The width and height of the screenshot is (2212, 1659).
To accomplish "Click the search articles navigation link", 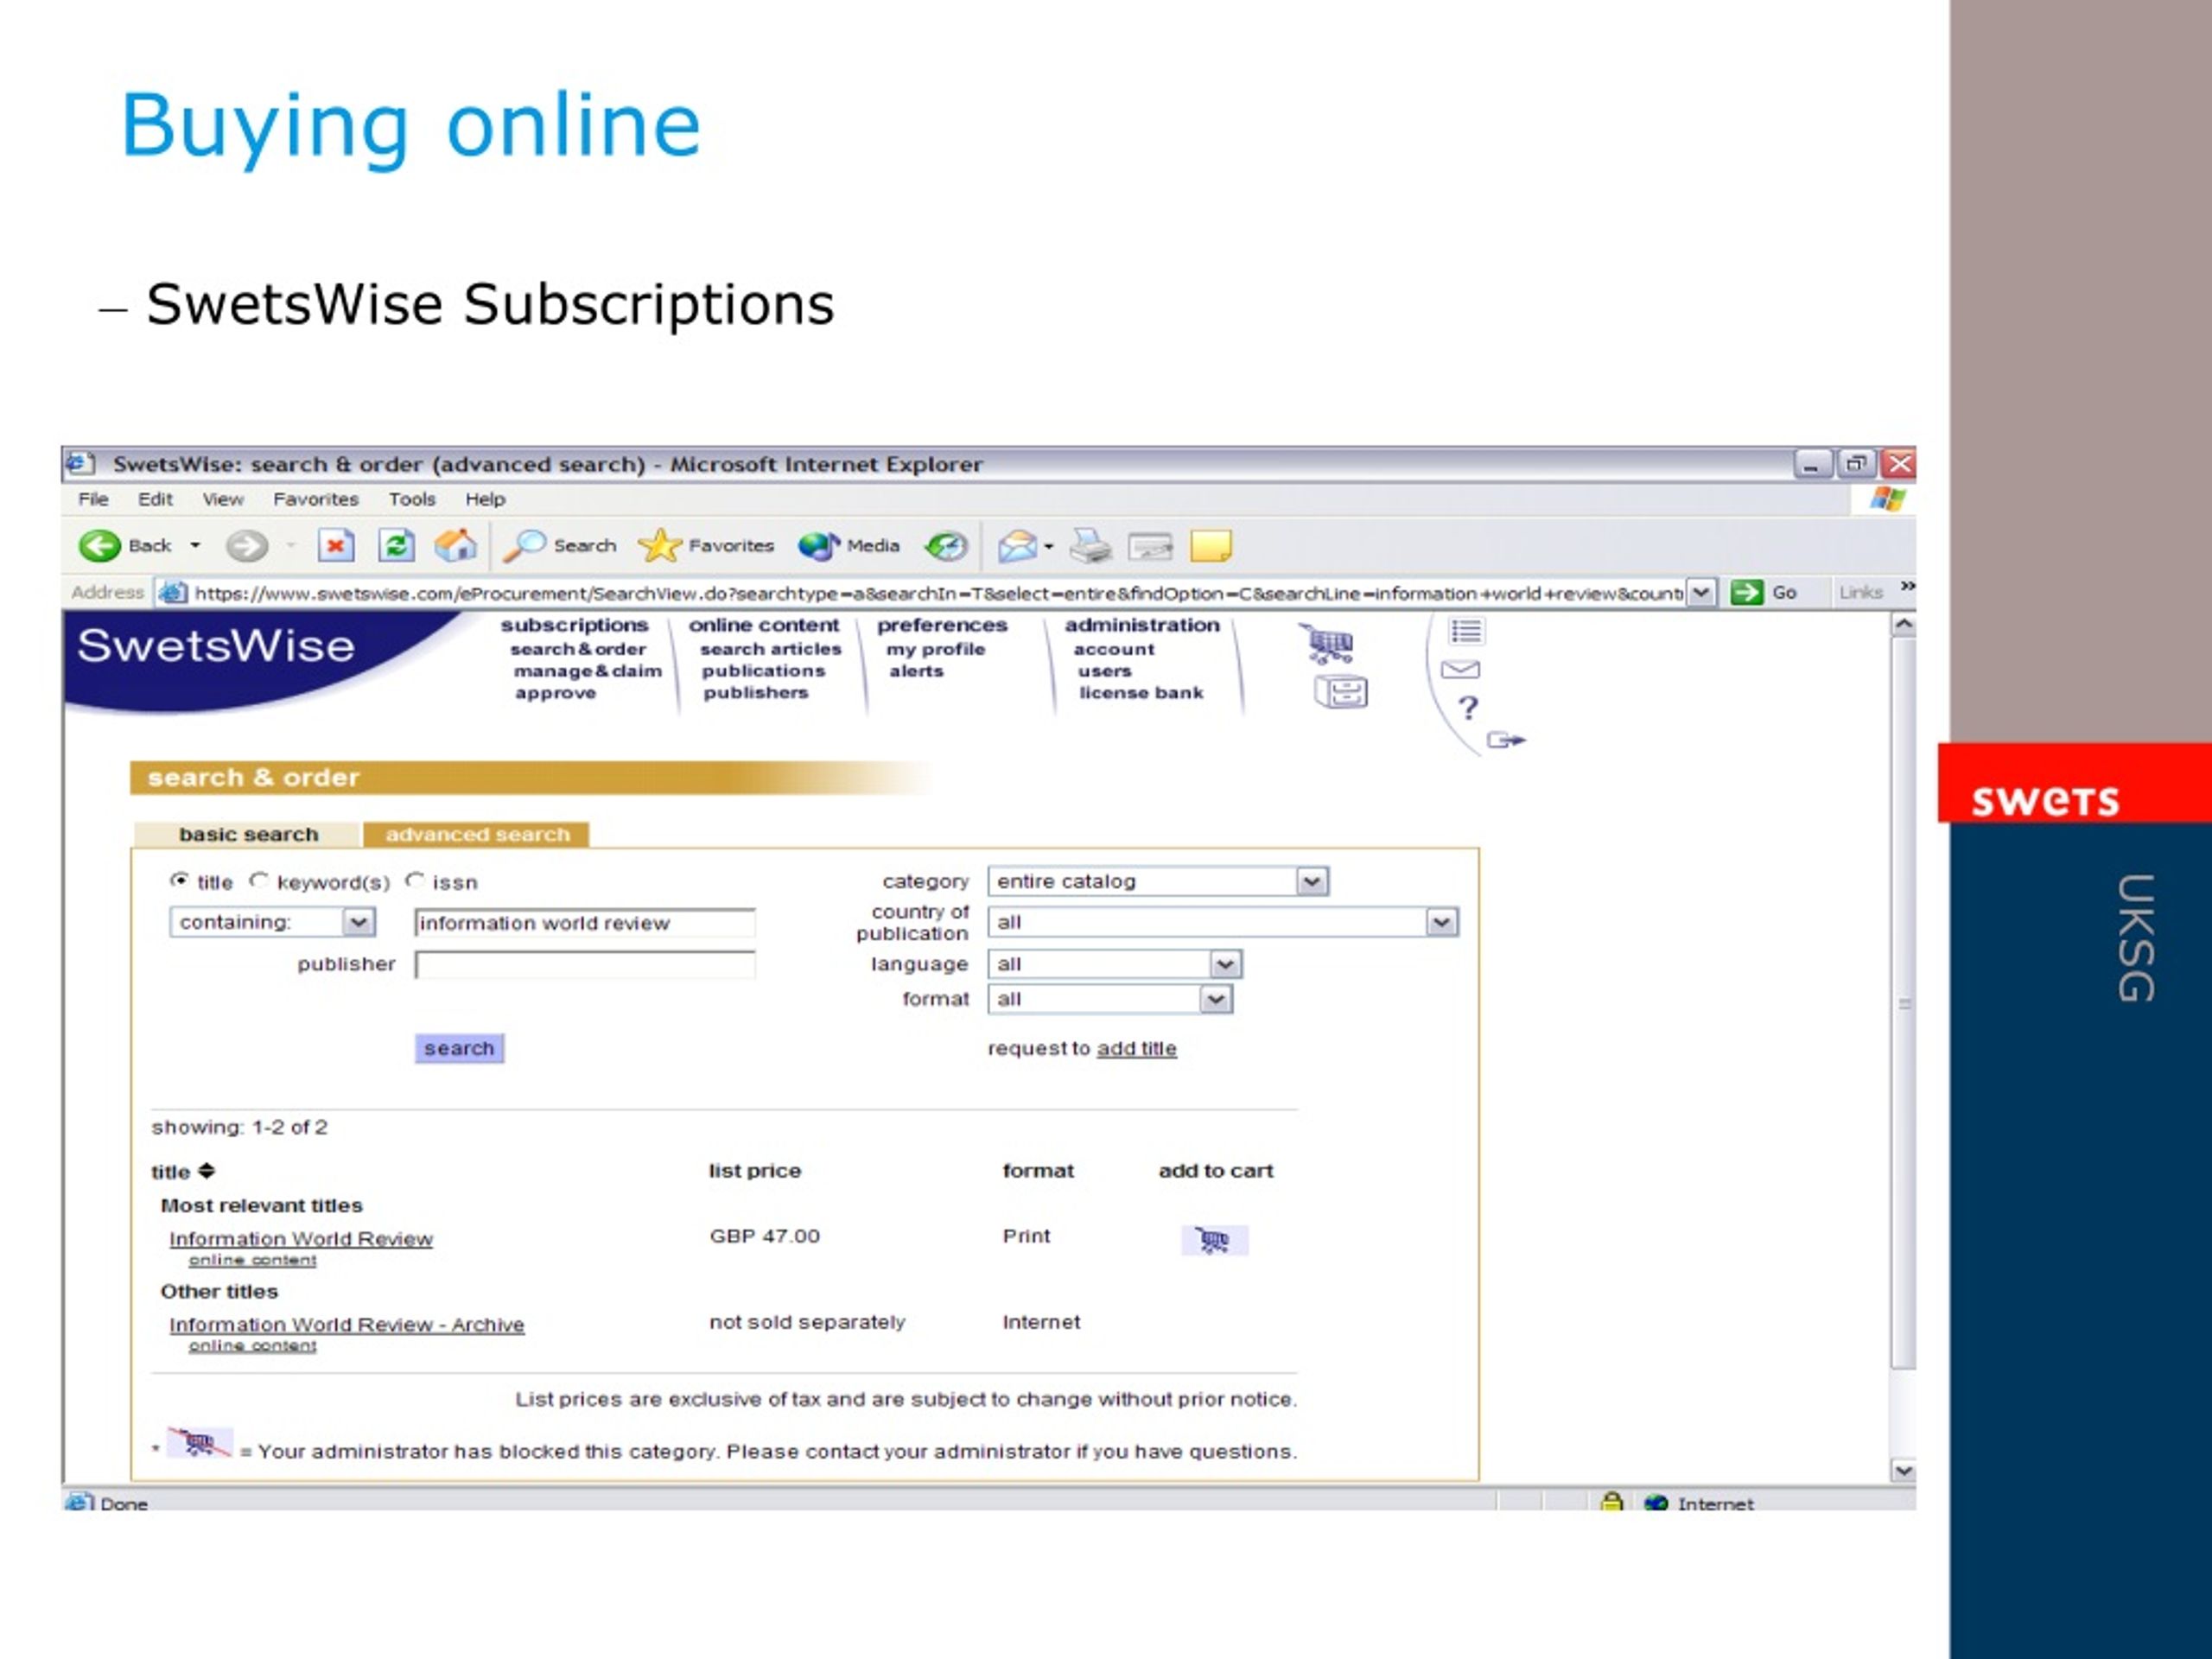I will click(x=770, y=649).
